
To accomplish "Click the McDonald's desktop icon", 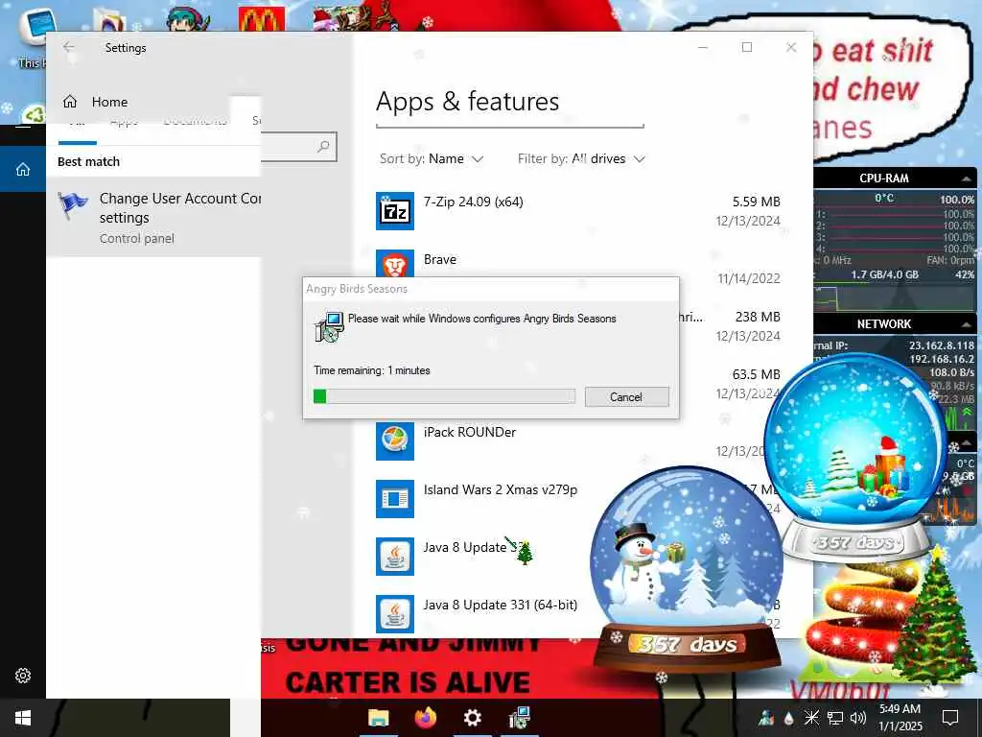I will click(x=262, y=19).
